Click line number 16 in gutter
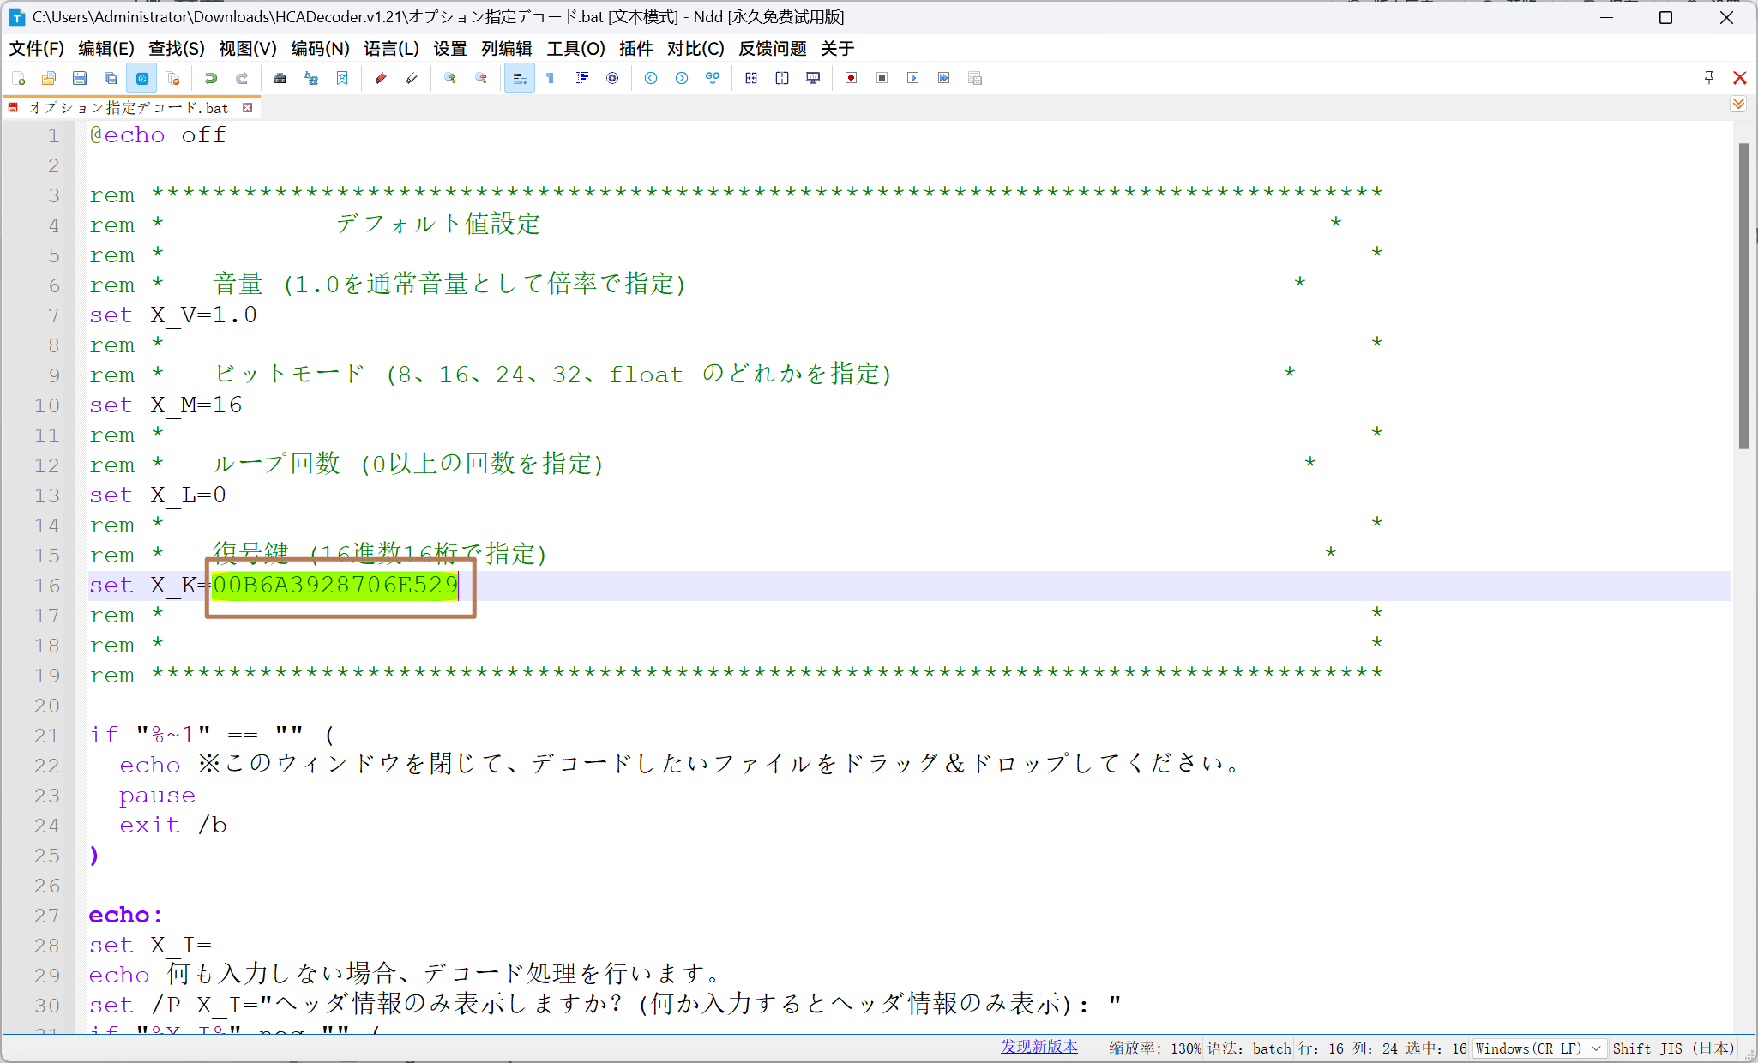The image size is (1758, 1063). click(47, 586)
